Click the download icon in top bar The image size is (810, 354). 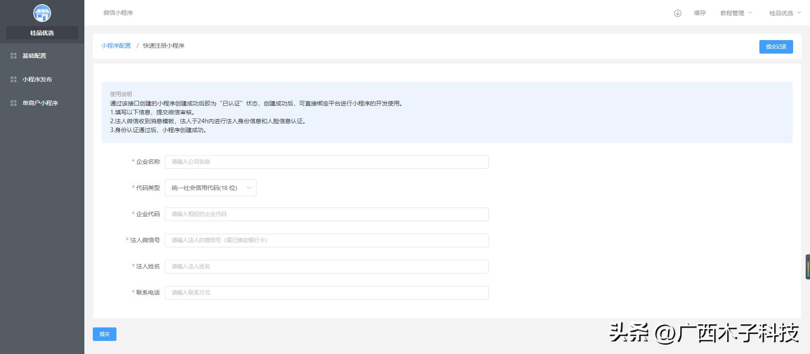[x=678, y=13]
